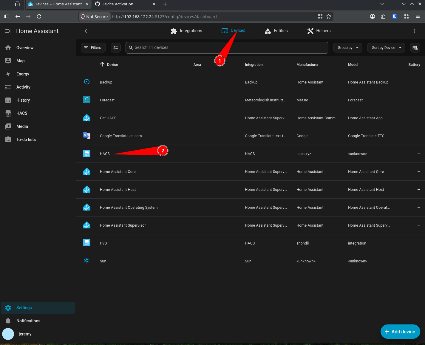The height and width of the screenshot is (345, 425).
Task: Open the Sun device name
Action: pos(103,261)
